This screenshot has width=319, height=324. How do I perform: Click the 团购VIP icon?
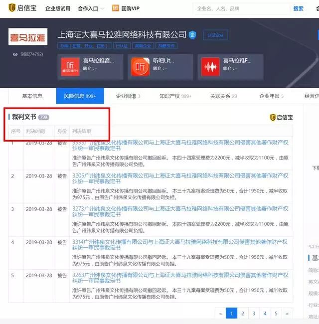coord(115,8)
